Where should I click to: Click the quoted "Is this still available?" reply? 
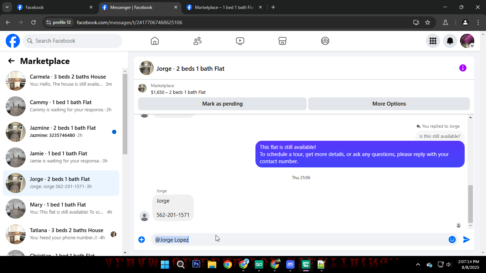(x=440, y=136)
